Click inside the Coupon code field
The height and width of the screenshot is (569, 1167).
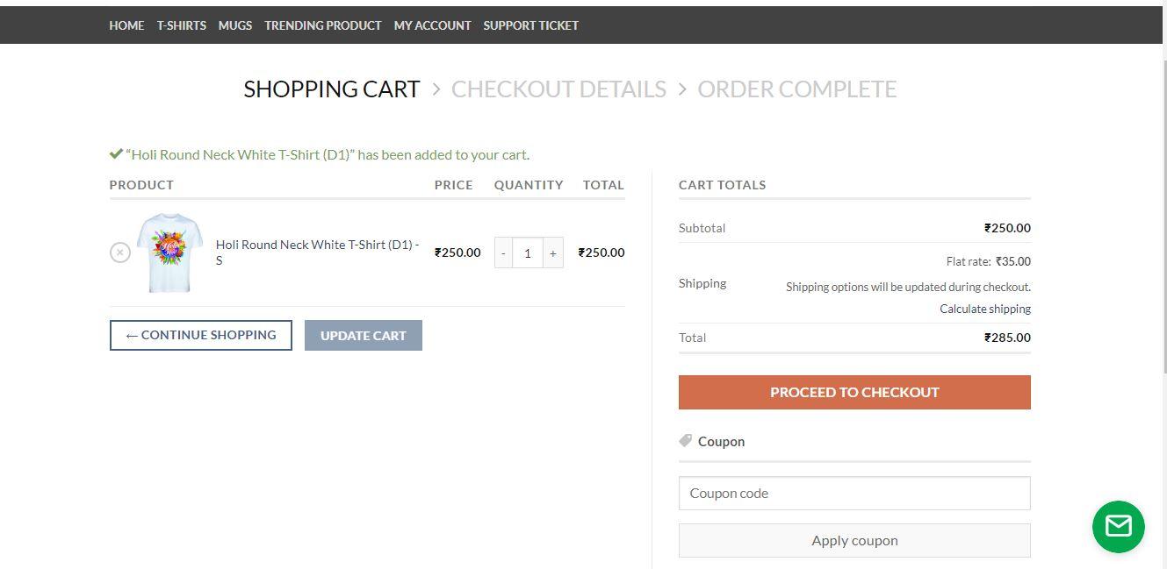[854, 493]
